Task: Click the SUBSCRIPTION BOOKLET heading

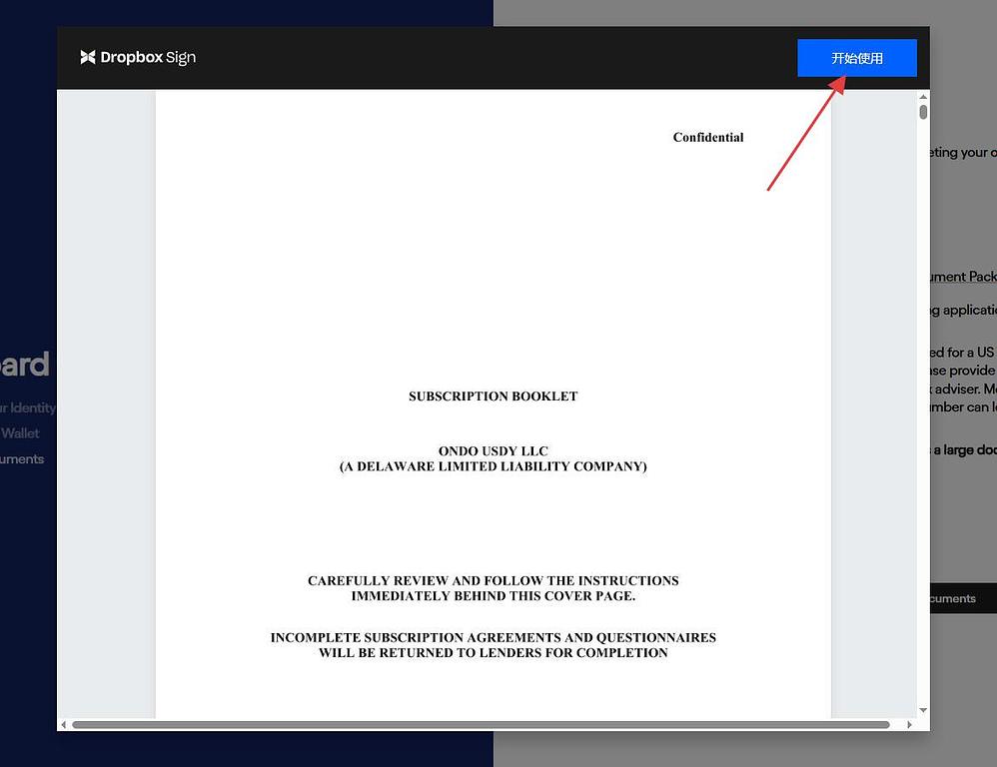Action: [x=493, y=396]
